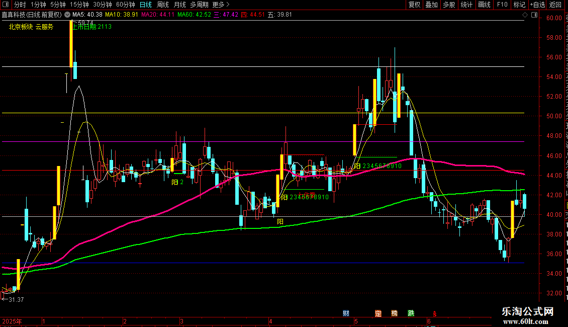Click month 3 marker on time axis
Image resolution: width=568 pixels, height=327 pixels.
181,321
